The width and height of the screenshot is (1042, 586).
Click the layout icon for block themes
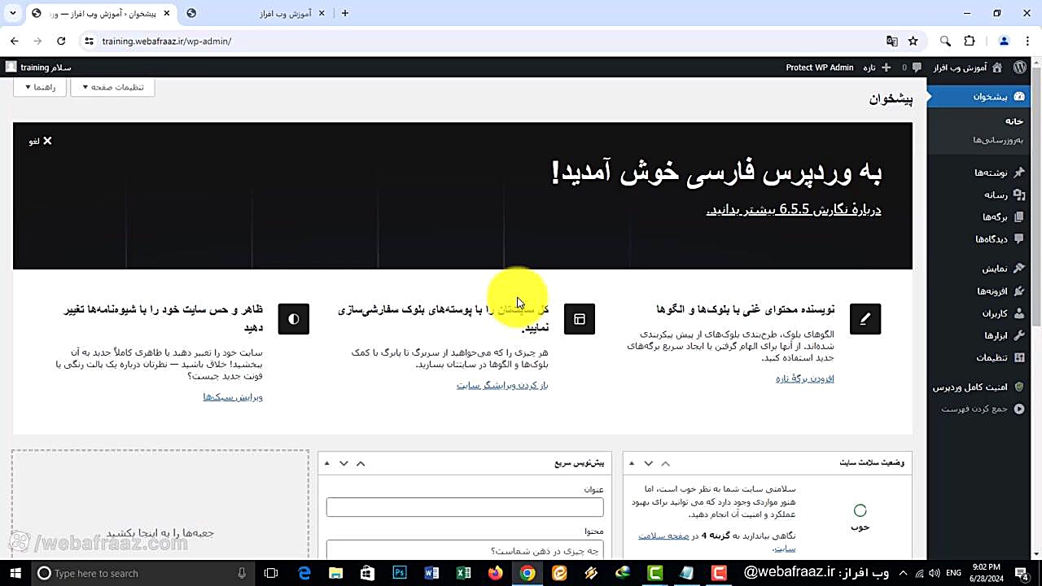(x=580, y=319)
